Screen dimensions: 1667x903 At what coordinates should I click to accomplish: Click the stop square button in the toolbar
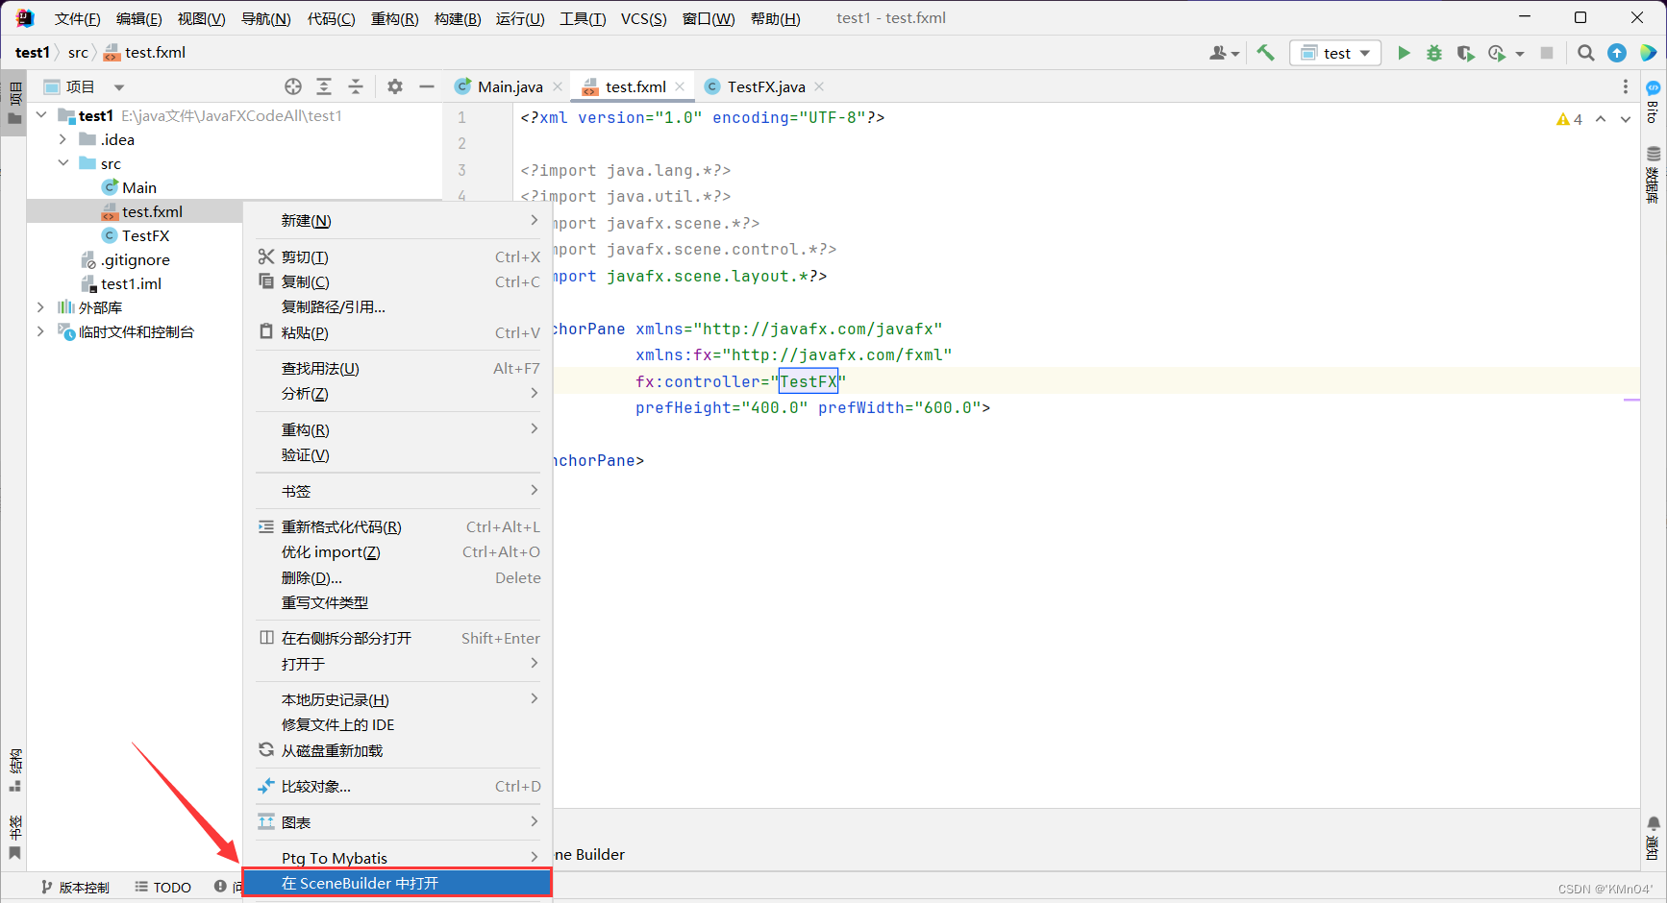pyautogui.click(x=1547, y=53)
